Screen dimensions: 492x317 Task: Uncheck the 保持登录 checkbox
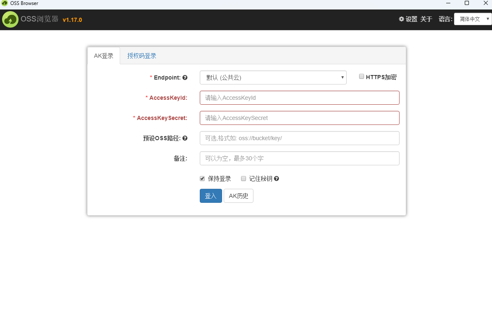point(202,178)
